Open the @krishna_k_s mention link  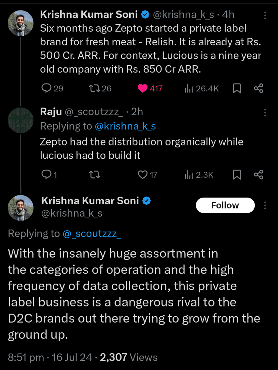(125, 126)
